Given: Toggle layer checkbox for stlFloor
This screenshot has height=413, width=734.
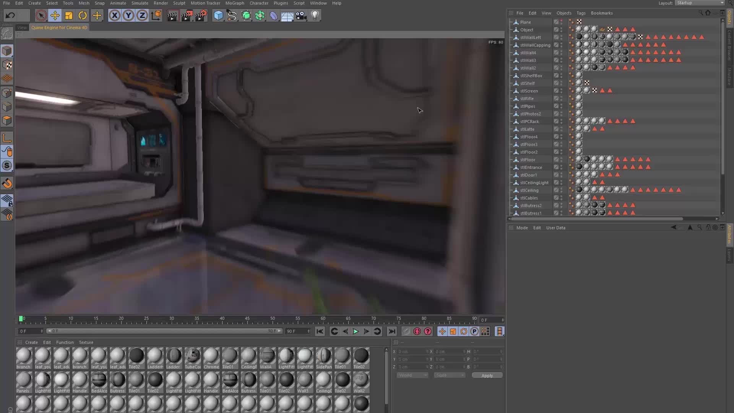Looking at the screenshot, I should click(x=556, y=159).
